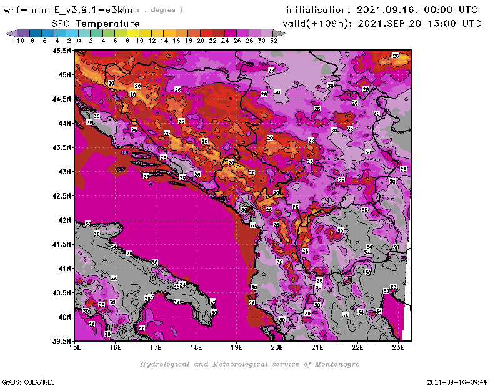This screenshot has width=500, height=386.
Task: Select the 26 to 28 legend color swatch
Action: click(243, 33)
